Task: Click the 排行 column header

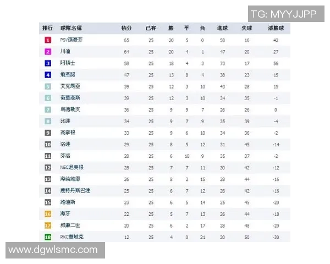Action: tap(48, 28)
